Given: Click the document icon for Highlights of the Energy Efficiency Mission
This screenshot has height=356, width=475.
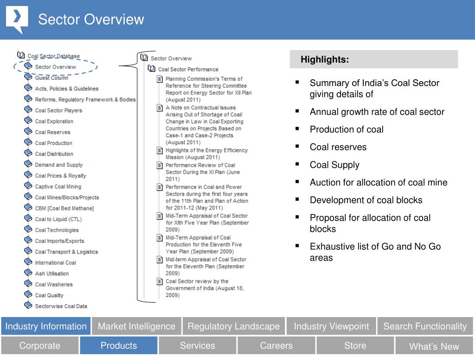Looking at the screenshot, I should [160, 151].
